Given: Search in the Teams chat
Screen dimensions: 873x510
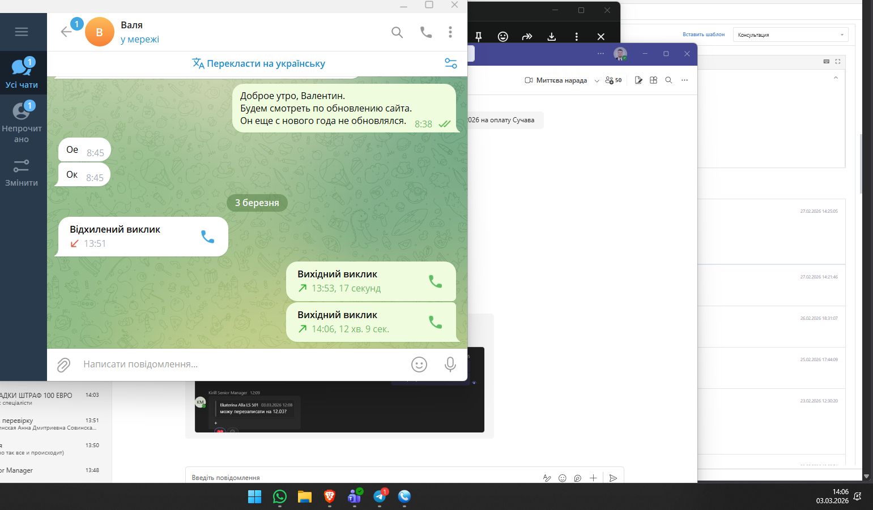Looking at the screenshot, I should 668,80.
